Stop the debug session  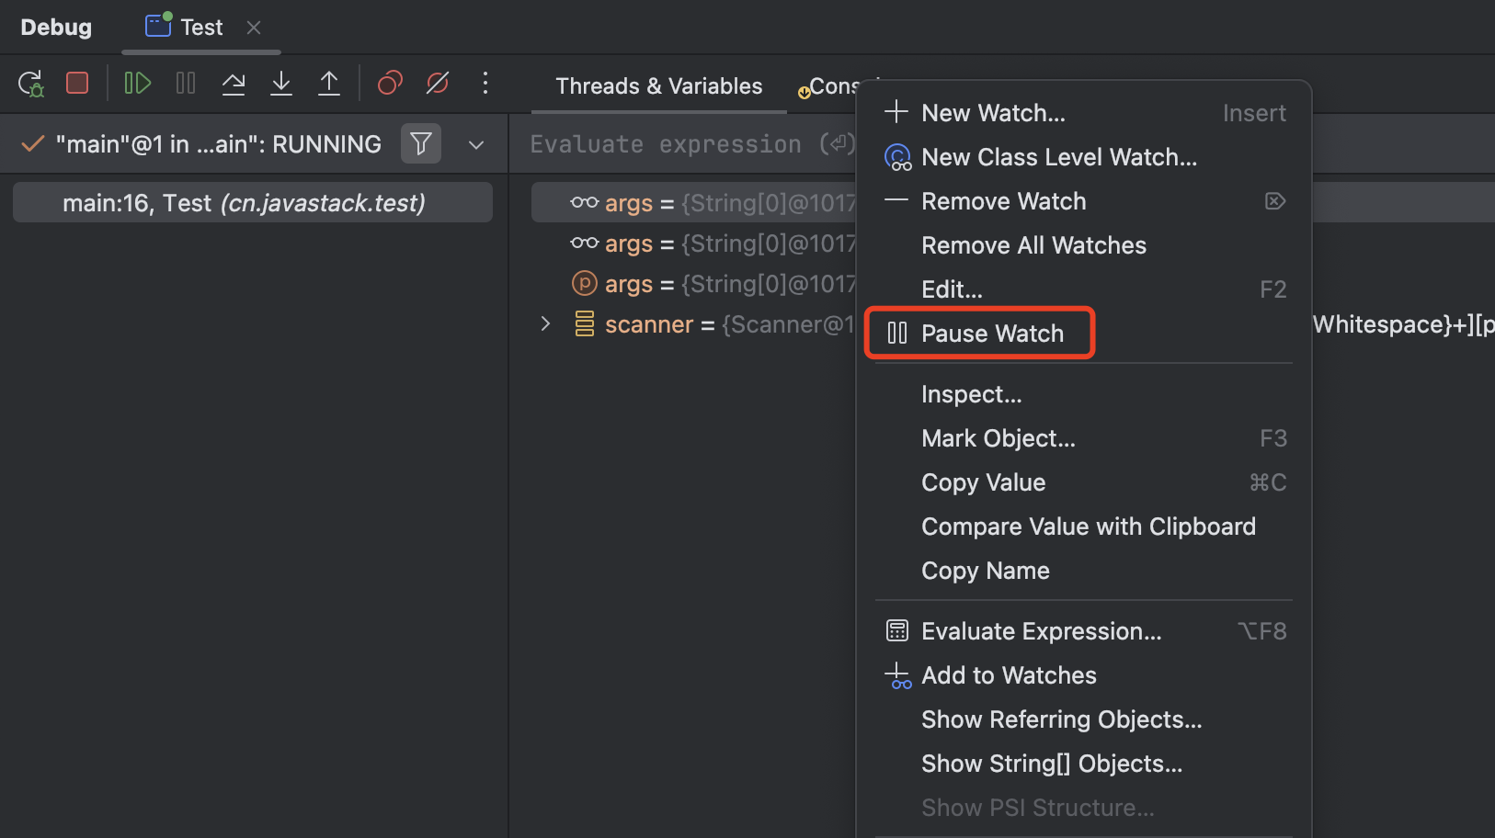[x=77, y=84]
